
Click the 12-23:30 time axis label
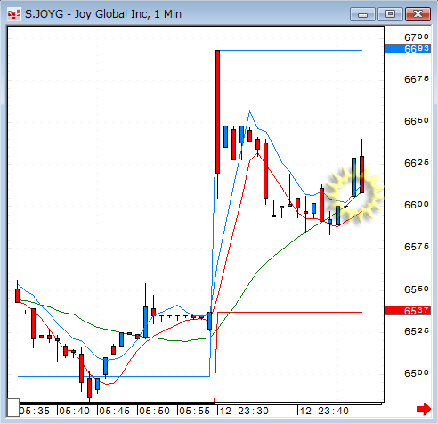point(244,411)
